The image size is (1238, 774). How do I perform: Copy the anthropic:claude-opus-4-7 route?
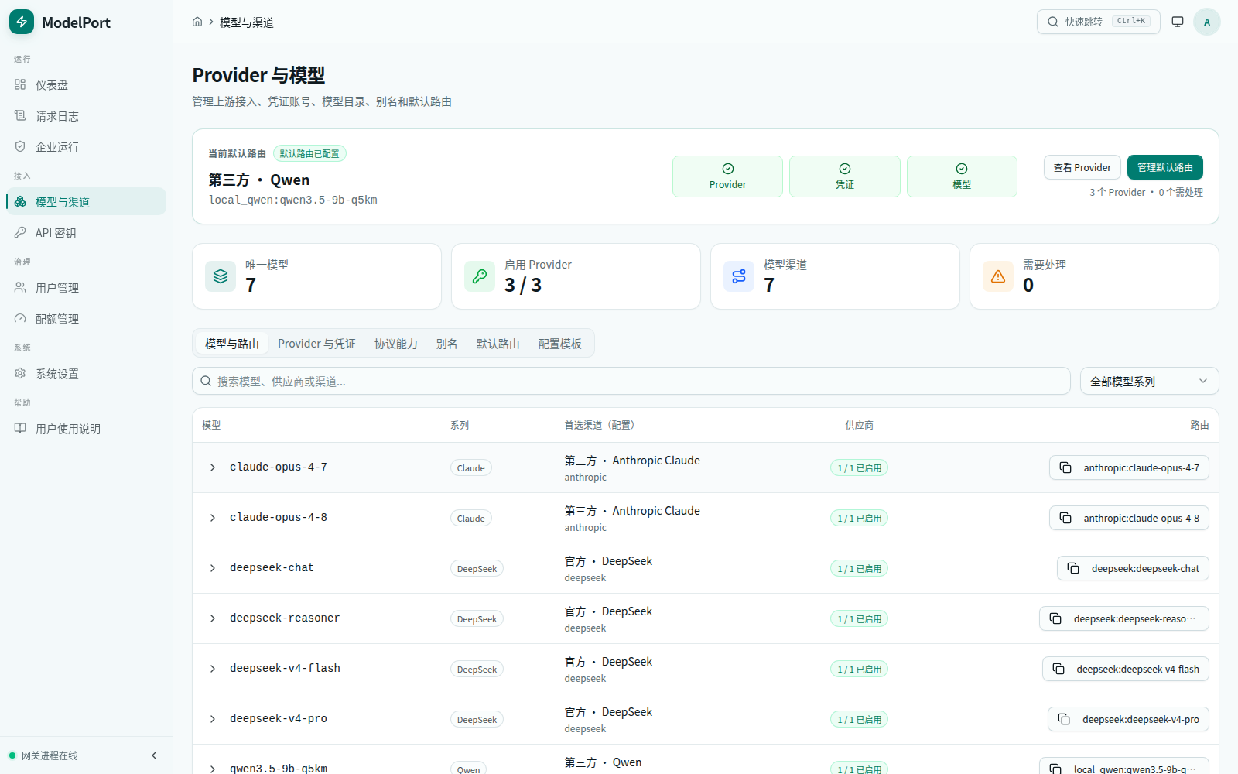(x=1129, y=467)
